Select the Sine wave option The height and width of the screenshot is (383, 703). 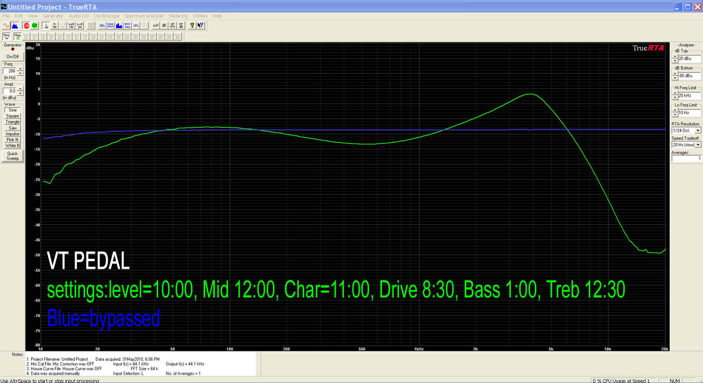(x=13, y=110)
